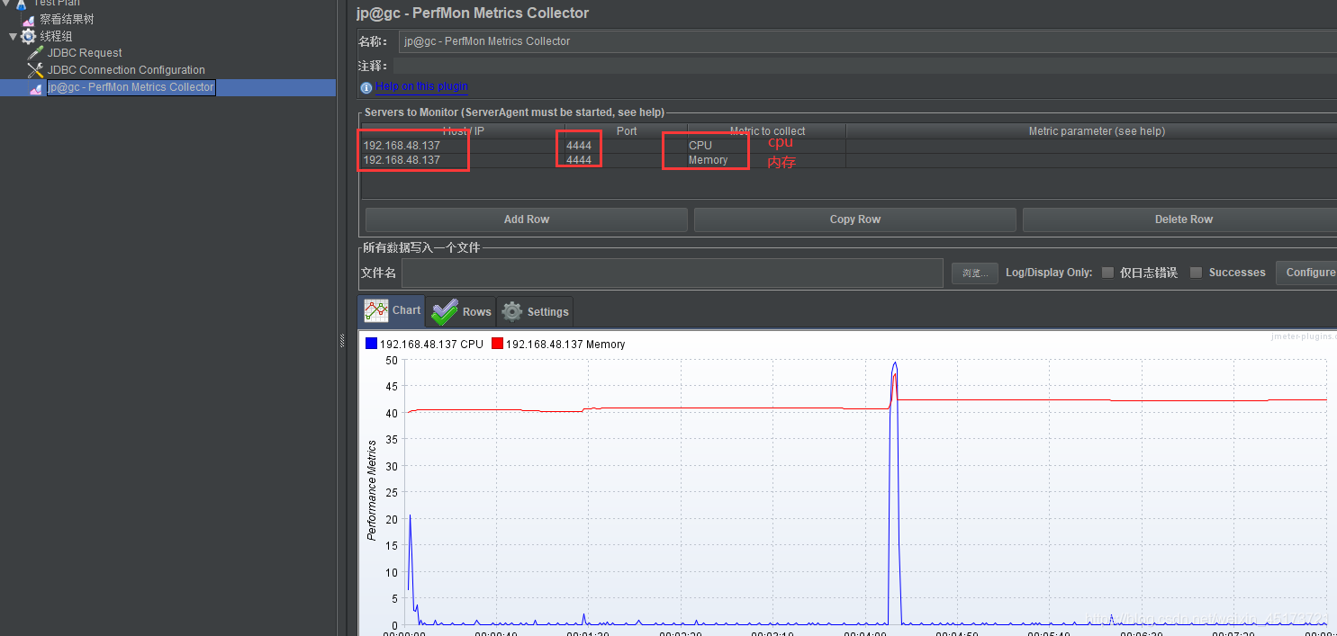Click the PerfMon Metrics Collector tree icon

tap(36, 87)
